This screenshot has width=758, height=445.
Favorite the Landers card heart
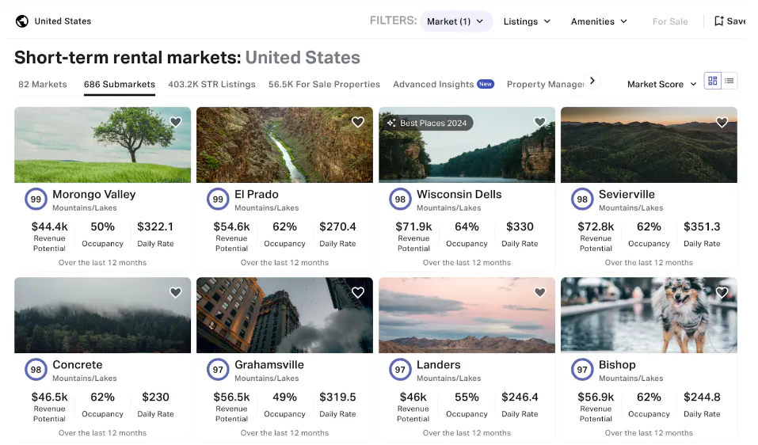tap(540, 292)
